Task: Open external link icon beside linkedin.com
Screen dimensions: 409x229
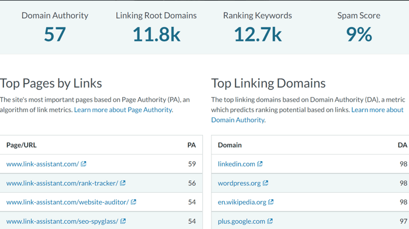Action: tap(260, 164)
